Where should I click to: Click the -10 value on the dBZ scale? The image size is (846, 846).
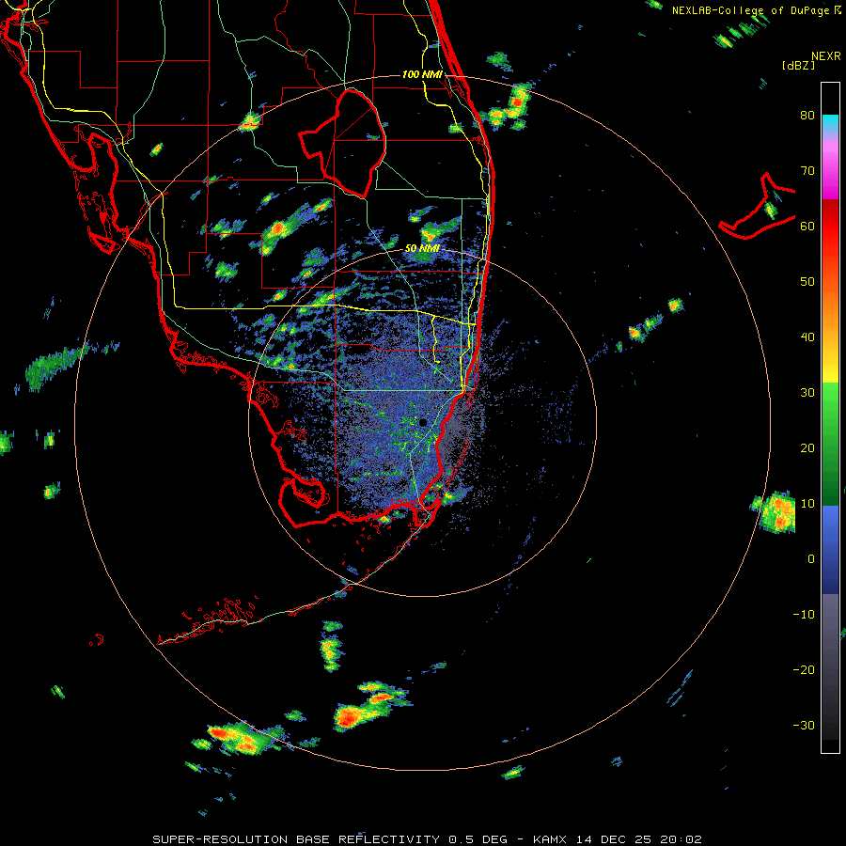tap(804, 615)
